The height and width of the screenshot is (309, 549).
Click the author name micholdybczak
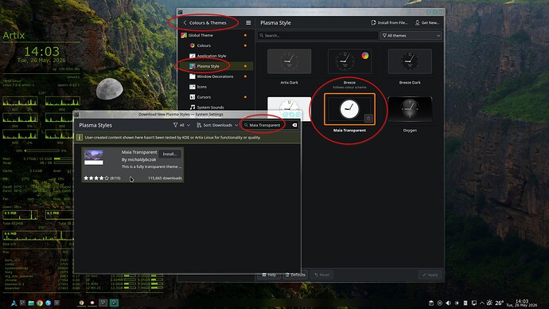(142, 159)
